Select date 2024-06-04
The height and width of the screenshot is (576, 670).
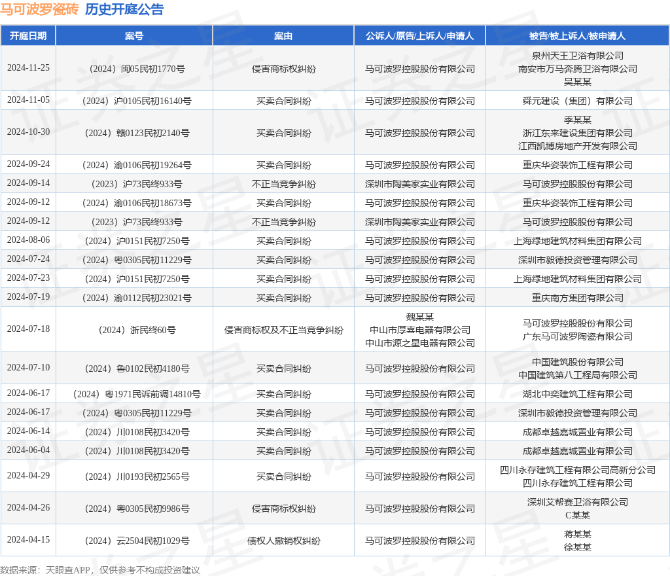tap(28, 450)
